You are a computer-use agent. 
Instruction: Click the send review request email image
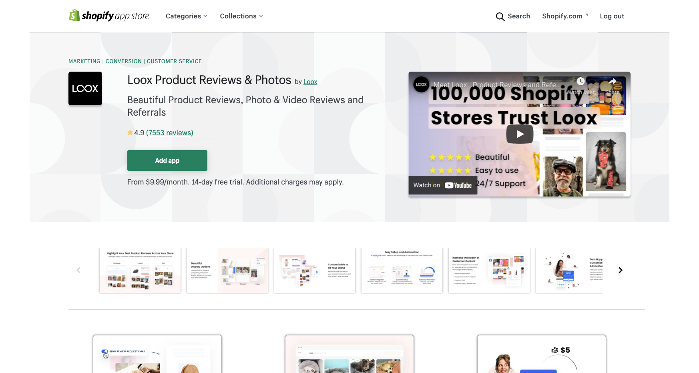(x=157, y=354)
